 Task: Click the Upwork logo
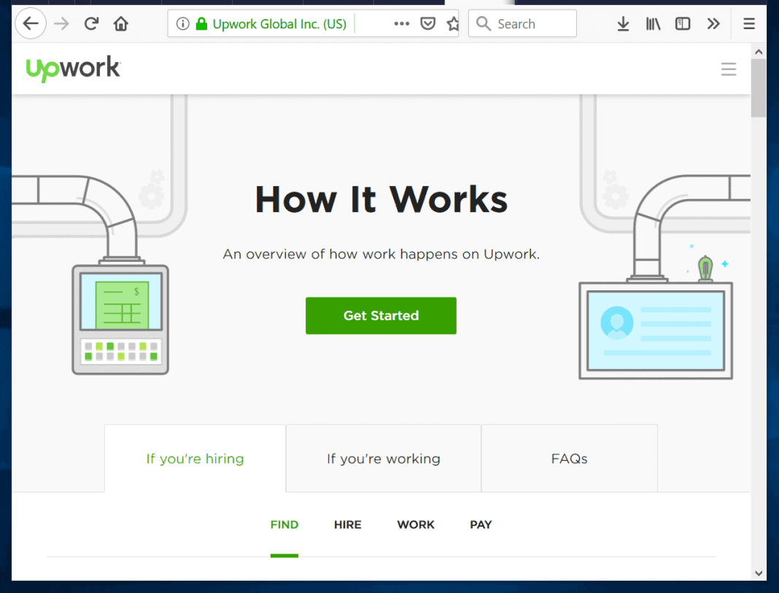point(73,69)
